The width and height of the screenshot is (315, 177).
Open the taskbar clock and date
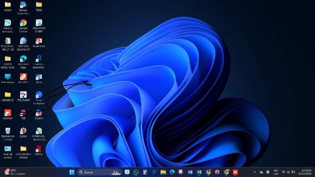pos(305,172)
